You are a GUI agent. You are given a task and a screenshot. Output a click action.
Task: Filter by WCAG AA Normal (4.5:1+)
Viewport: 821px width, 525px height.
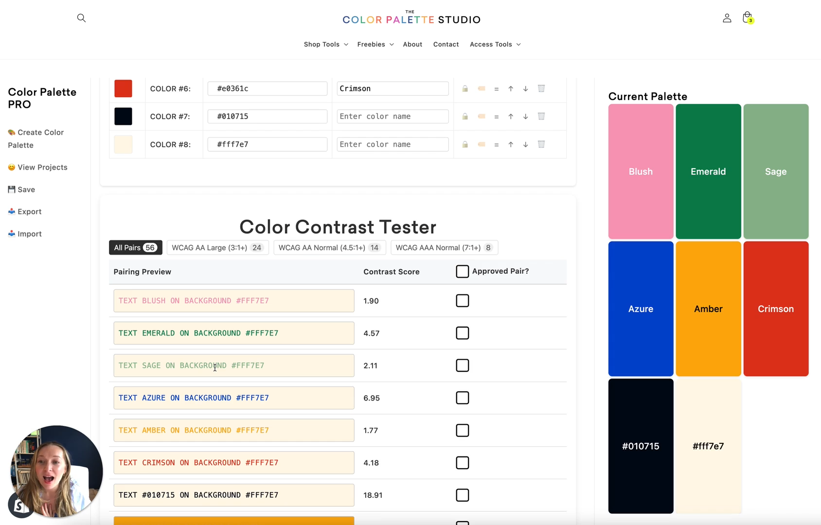pyautogui.click(x=330, y=247)
